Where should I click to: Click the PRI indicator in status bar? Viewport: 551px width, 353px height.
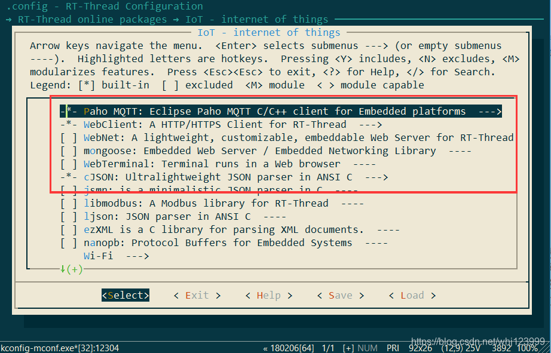click(393, 348)
